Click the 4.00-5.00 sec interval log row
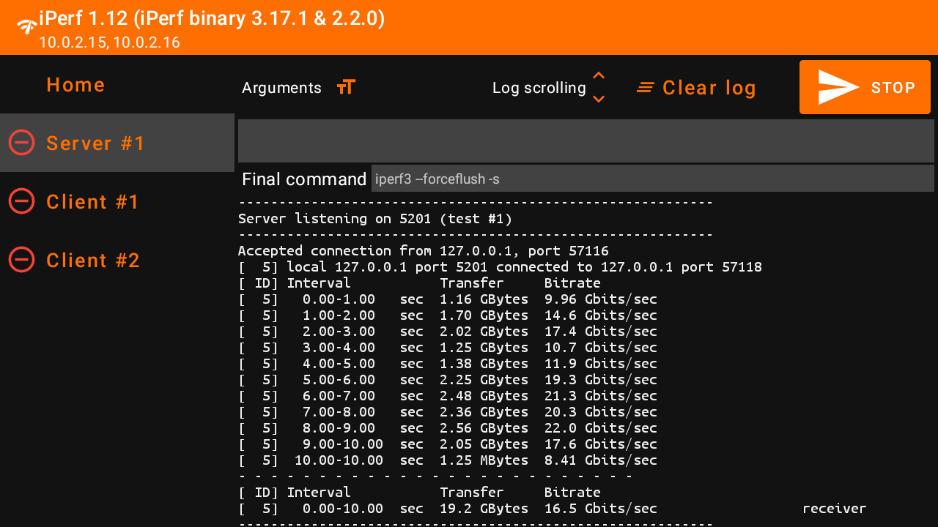The image size is (938, 527). [448, 364]
